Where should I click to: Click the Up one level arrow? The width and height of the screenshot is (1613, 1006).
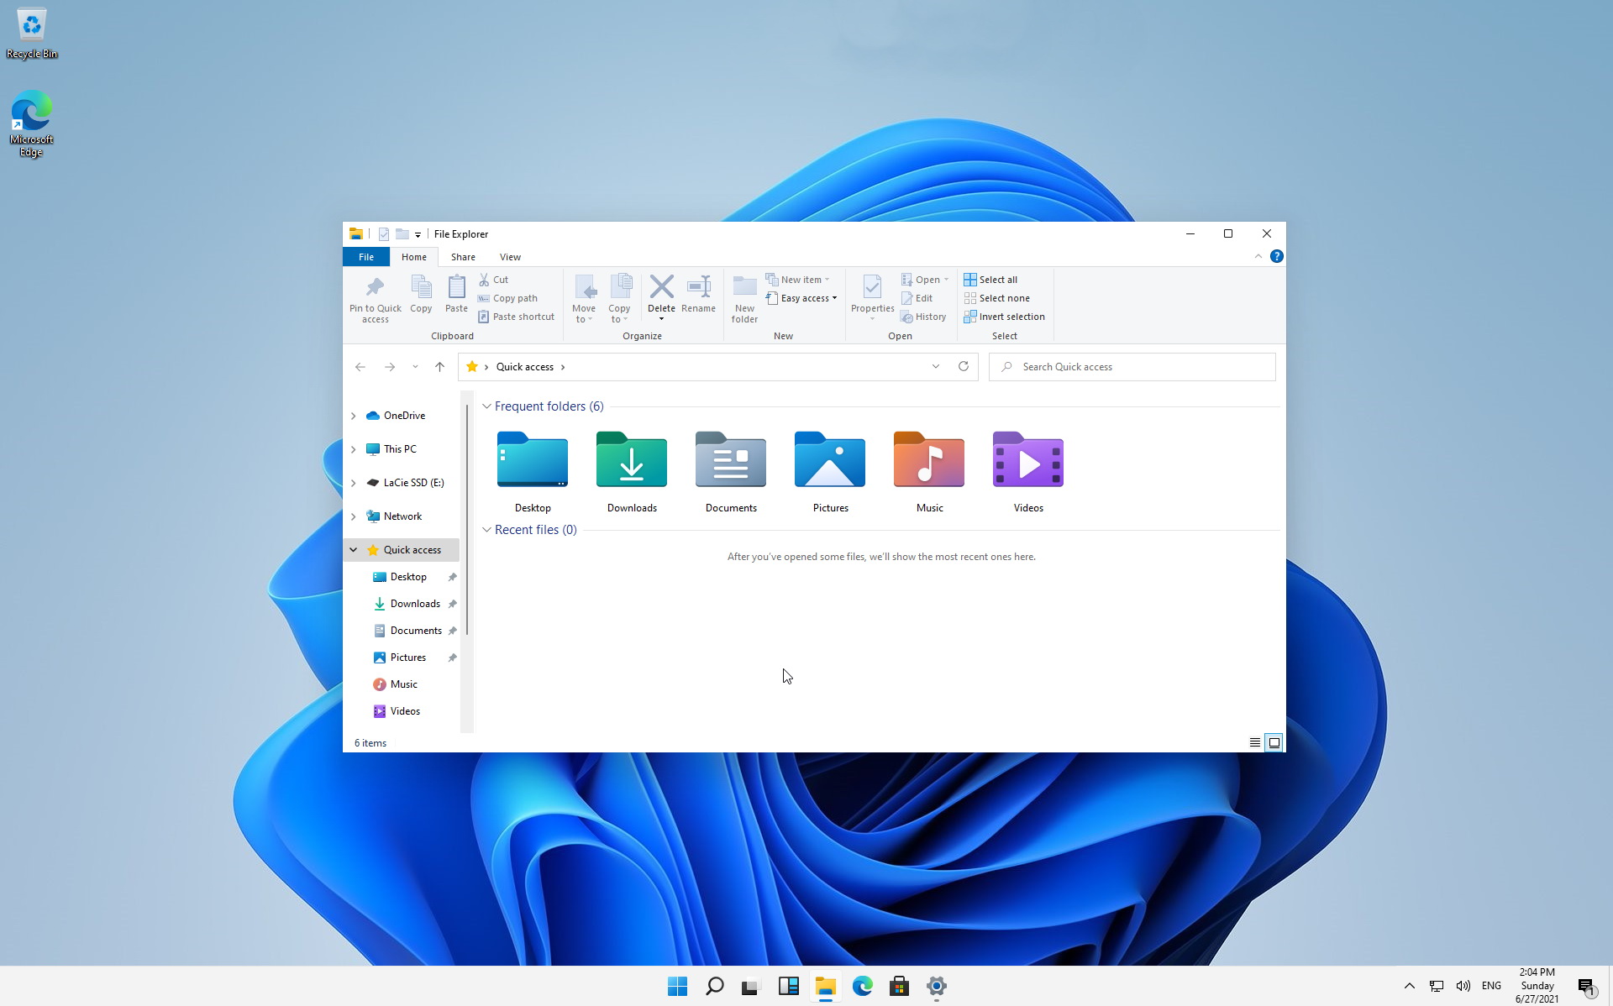439,367
